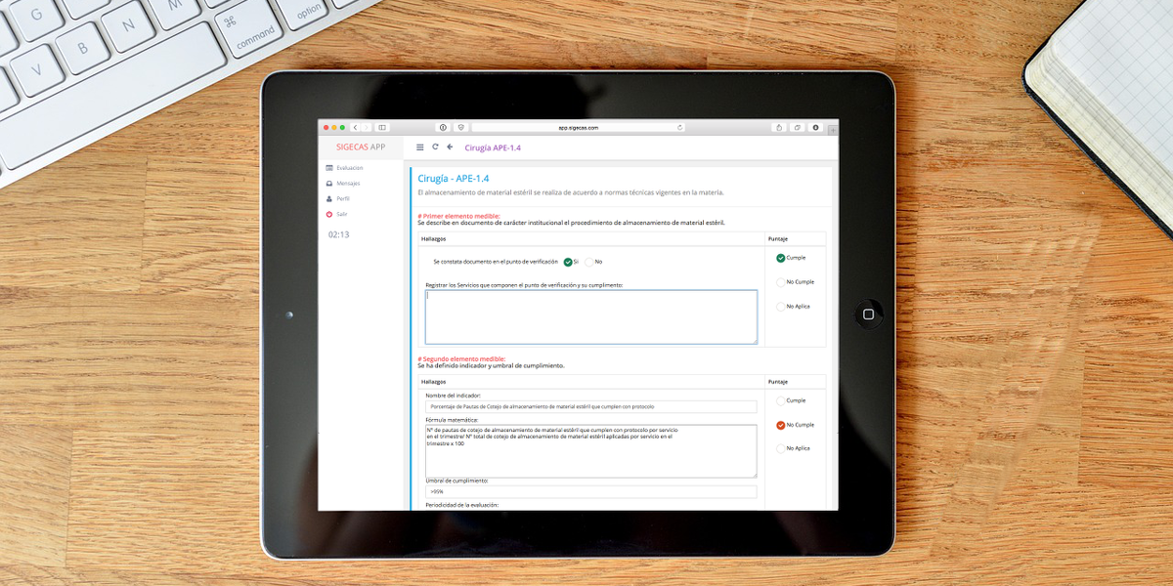Click Salir to log out

pos(341,214)
